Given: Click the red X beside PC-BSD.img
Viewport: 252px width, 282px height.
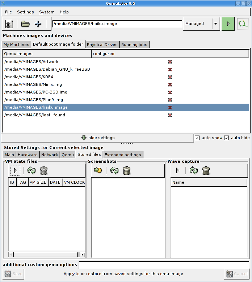Looking at the screenshot, I should [x=170, y=92].
